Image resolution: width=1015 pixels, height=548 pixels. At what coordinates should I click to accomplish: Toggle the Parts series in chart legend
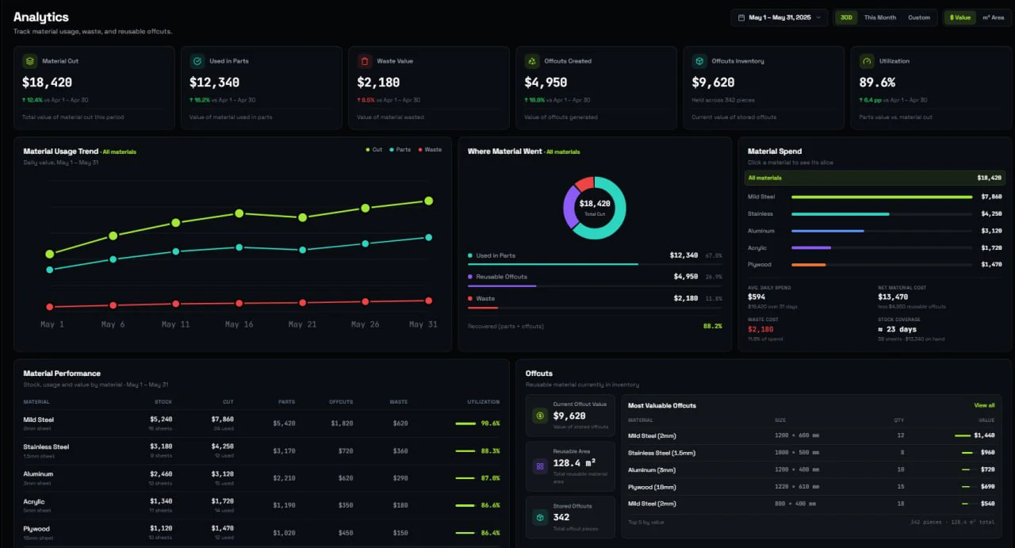coord(400,149)
